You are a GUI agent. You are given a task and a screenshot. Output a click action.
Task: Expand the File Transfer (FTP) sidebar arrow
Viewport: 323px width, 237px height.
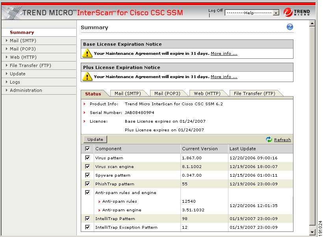click(x=7, y=65)
